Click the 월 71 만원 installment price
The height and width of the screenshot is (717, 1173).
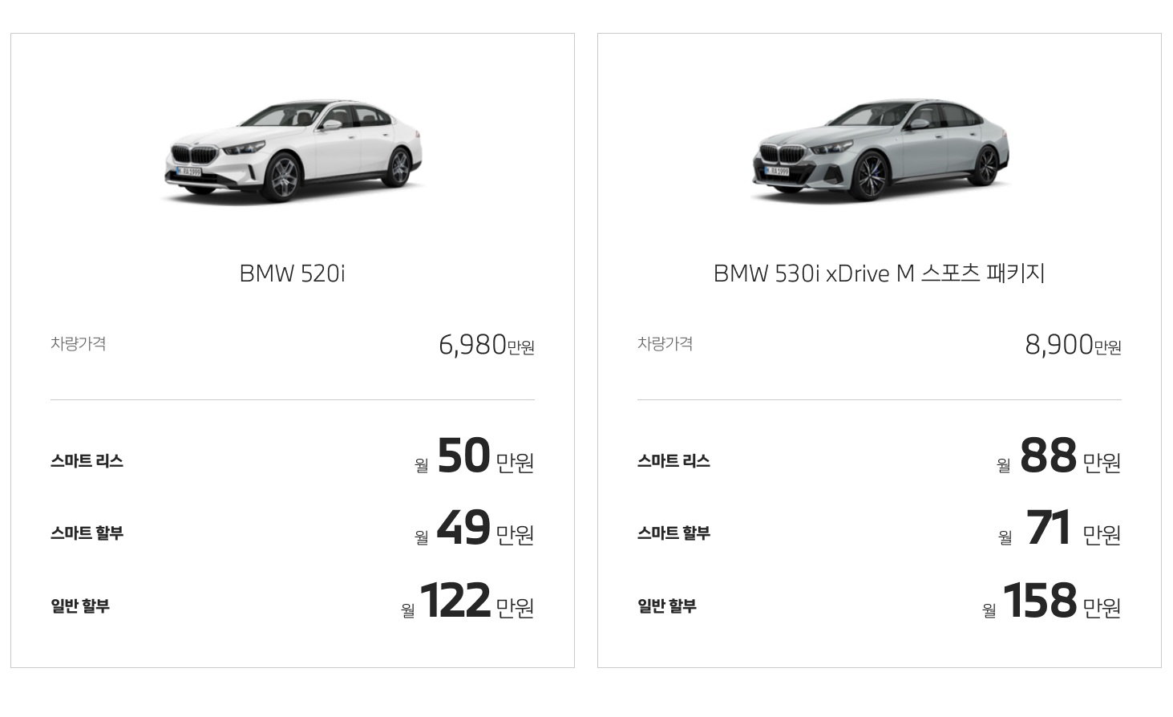coord(1059,529)
